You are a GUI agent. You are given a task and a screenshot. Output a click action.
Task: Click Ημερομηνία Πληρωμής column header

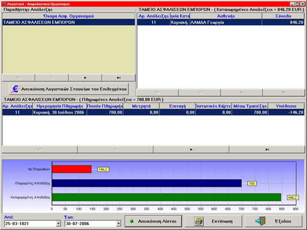pos(59,106)
